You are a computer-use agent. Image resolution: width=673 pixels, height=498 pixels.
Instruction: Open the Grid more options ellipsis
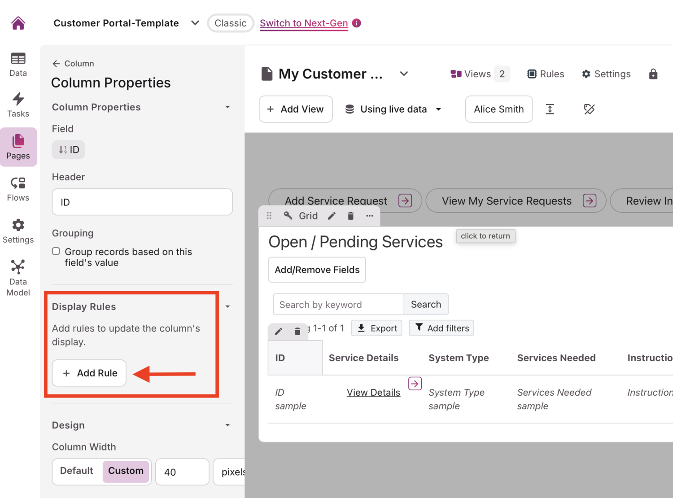369,216
